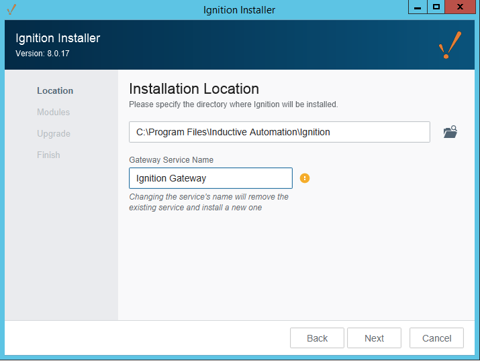Select the Location step in sidebar

coord(55,90)
